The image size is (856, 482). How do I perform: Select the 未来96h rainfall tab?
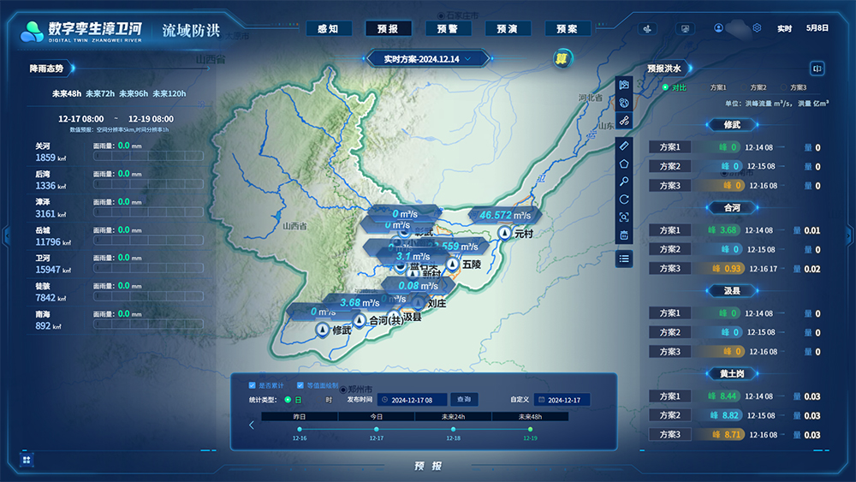click(x=134, y=94)
